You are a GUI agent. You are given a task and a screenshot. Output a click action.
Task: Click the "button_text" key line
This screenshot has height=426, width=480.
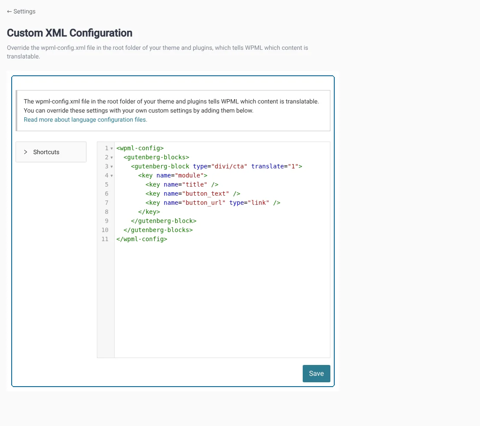coord(193,194)
